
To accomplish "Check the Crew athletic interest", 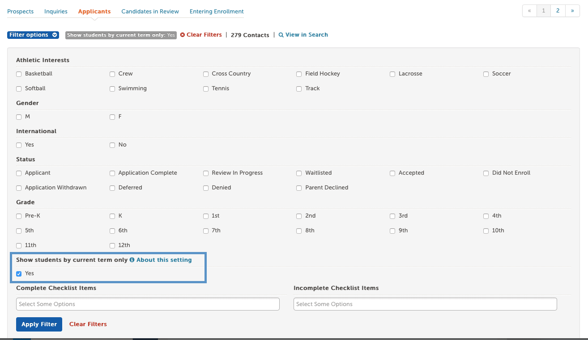I will point(112,74).
